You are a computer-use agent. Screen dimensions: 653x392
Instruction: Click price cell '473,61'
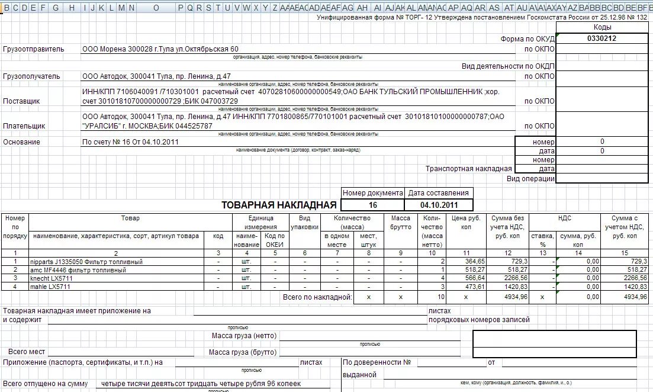(466, 287)
